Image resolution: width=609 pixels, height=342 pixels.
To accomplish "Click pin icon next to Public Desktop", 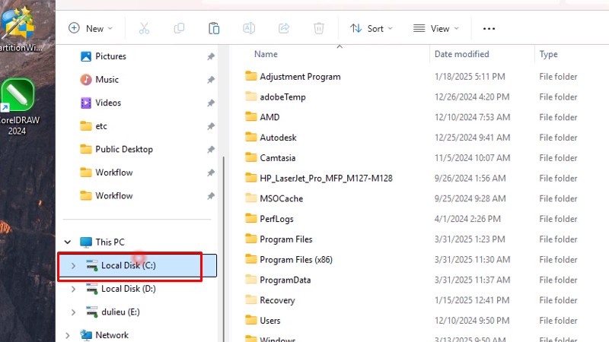I will 211,150.
